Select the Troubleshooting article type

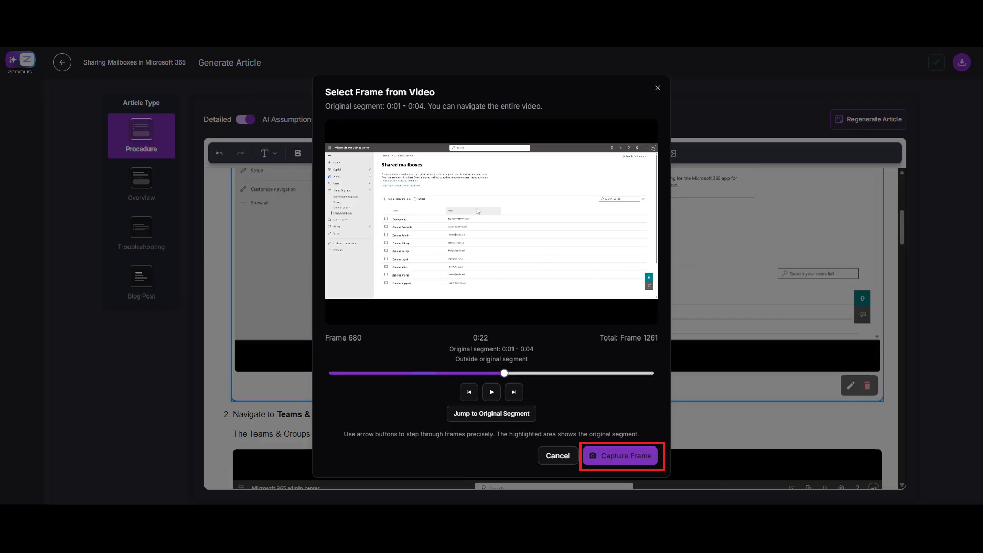point(141,233)
